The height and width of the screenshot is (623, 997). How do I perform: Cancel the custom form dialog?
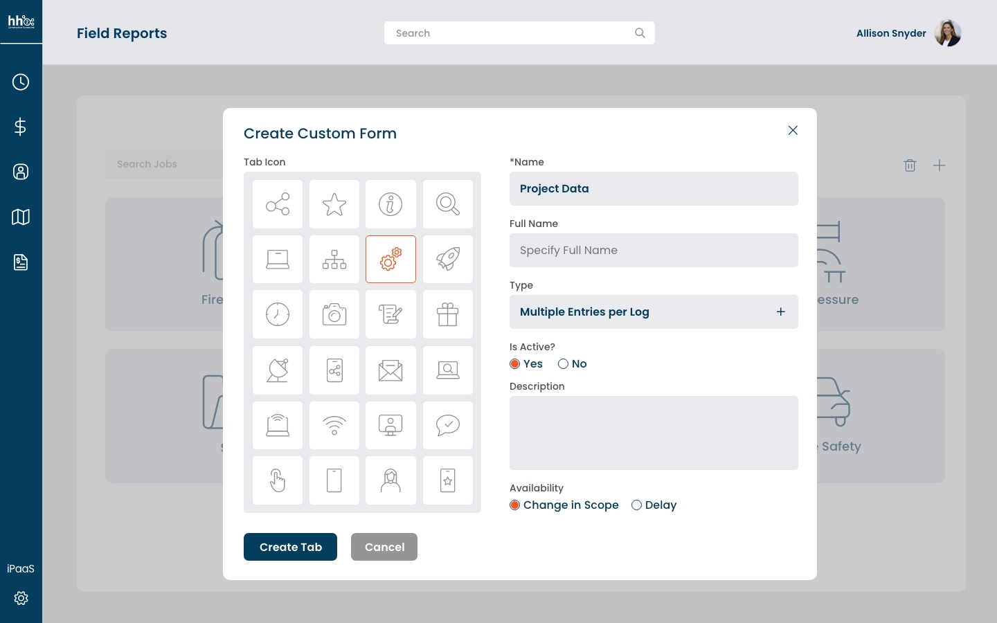384,547
